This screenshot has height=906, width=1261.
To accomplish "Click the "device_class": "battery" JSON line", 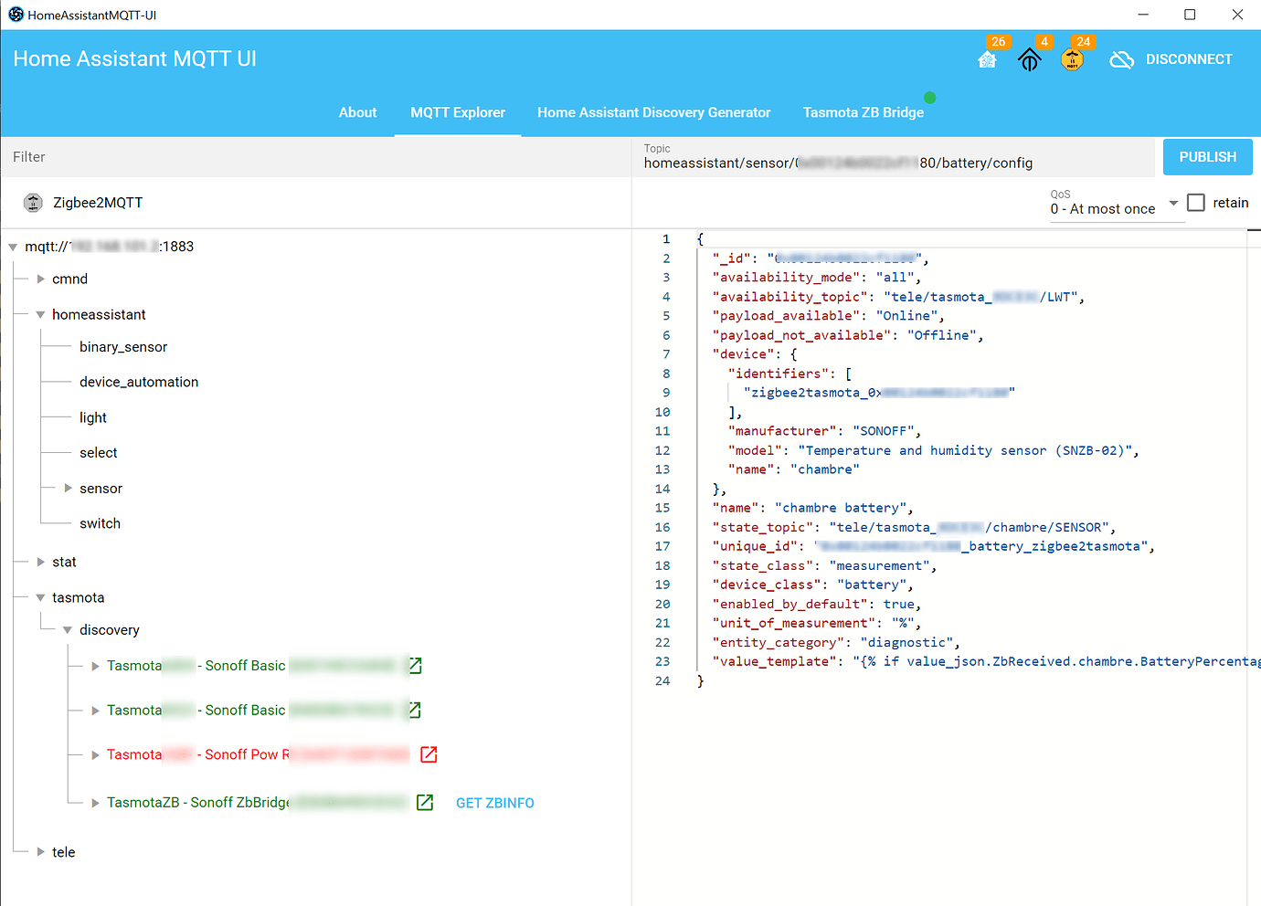I will [x=812, y=585].
